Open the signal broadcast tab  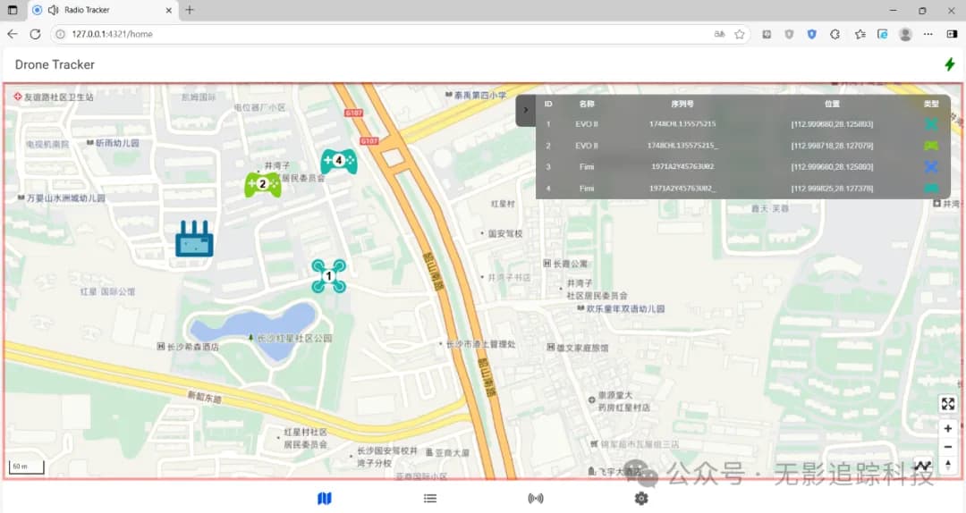(x=536, y=498)
